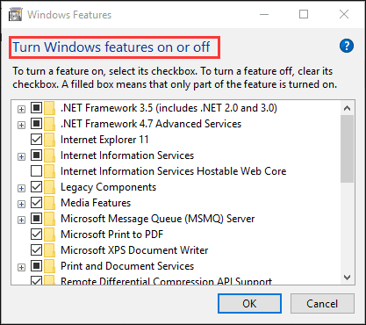Expand Print and Document Services node
This screenshot has width=366, height=325.
(x=21, y=268)
